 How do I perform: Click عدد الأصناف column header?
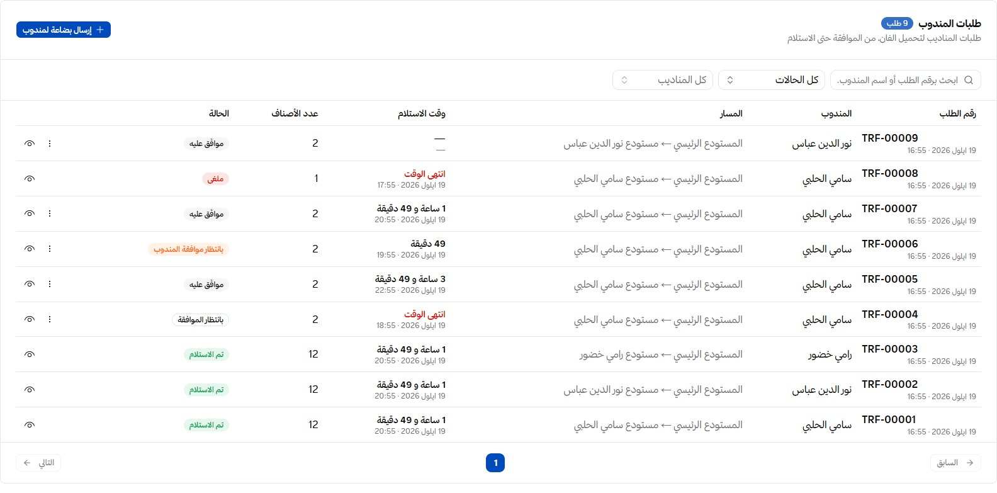click(x=295, y=113)
